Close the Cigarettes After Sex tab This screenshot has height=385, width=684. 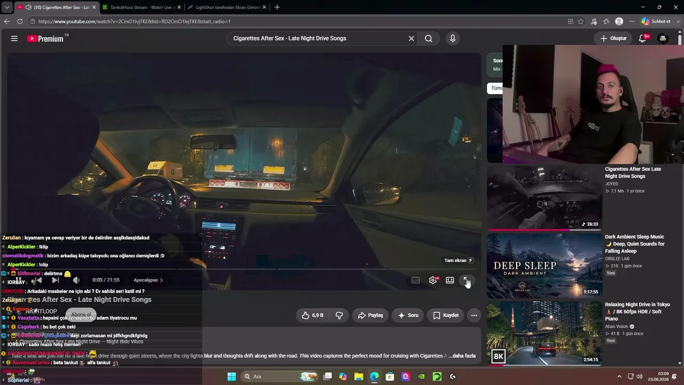point(94,7)
